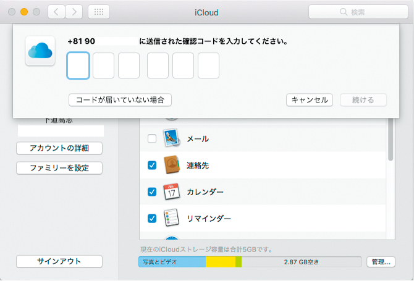Focus the second verification code box

pyautogui.click(x=104, y=65)
